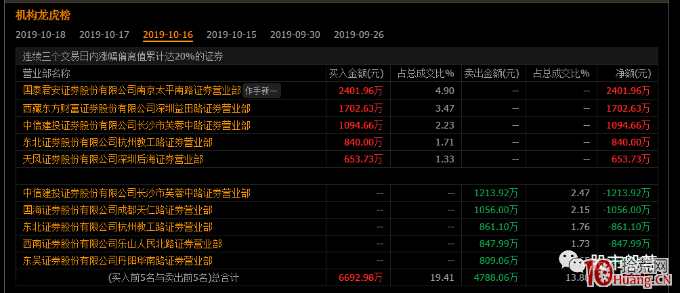This screenshot has width=680, height=293.
Task: Click the 作手新一 tag badge
Action: pos(261,91)
